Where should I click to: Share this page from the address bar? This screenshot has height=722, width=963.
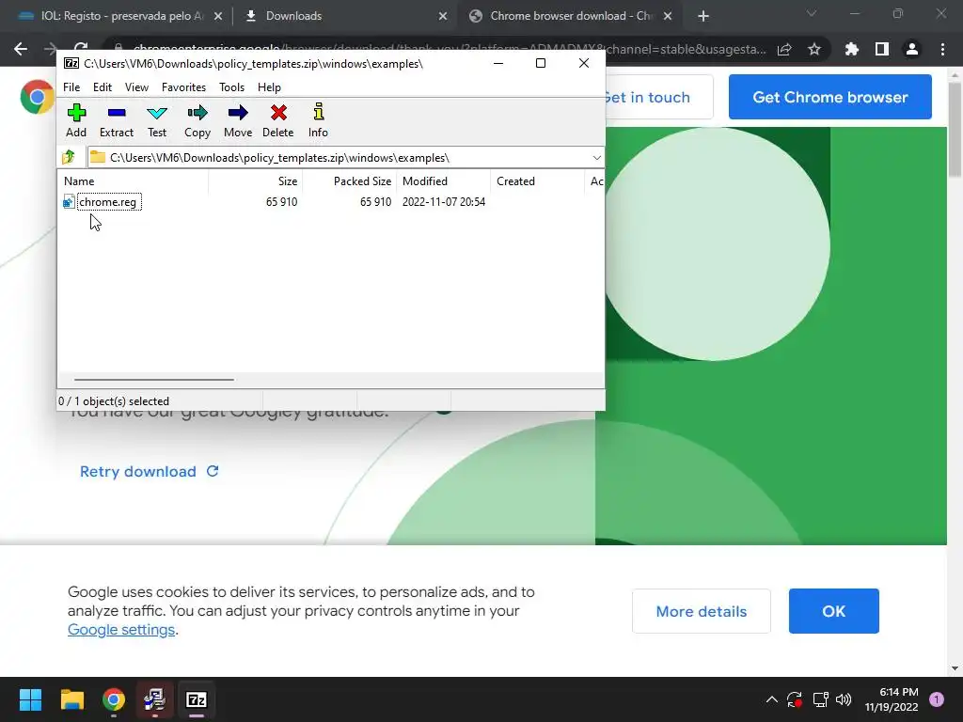784,49
